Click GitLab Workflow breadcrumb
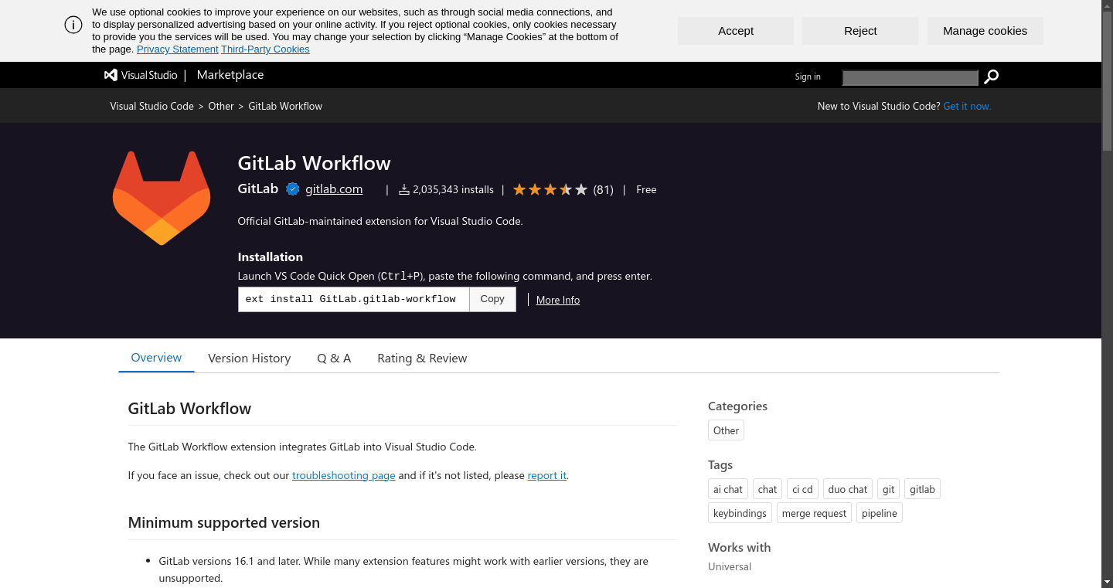This screenshot has width=1113, height=588. tap(285, 106)
